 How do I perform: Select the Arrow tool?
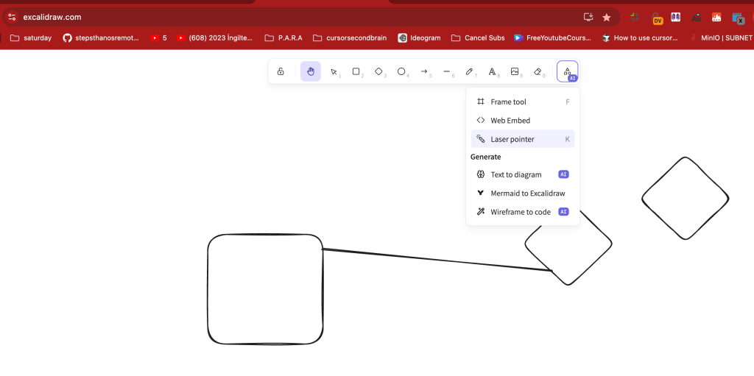423,71
